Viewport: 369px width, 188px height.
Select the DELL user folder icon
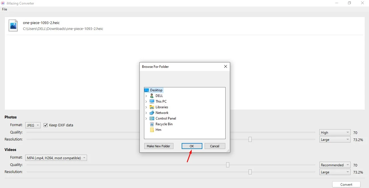[x=152, y=96]
